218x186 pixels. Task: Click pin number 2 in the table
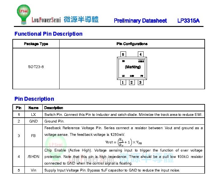click(19, 121)
